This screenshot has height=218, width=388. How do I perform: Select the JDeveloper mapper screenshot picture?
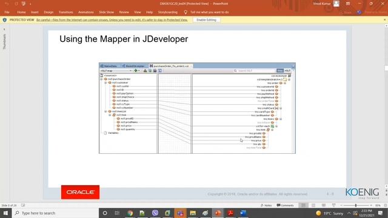(197, 108)
